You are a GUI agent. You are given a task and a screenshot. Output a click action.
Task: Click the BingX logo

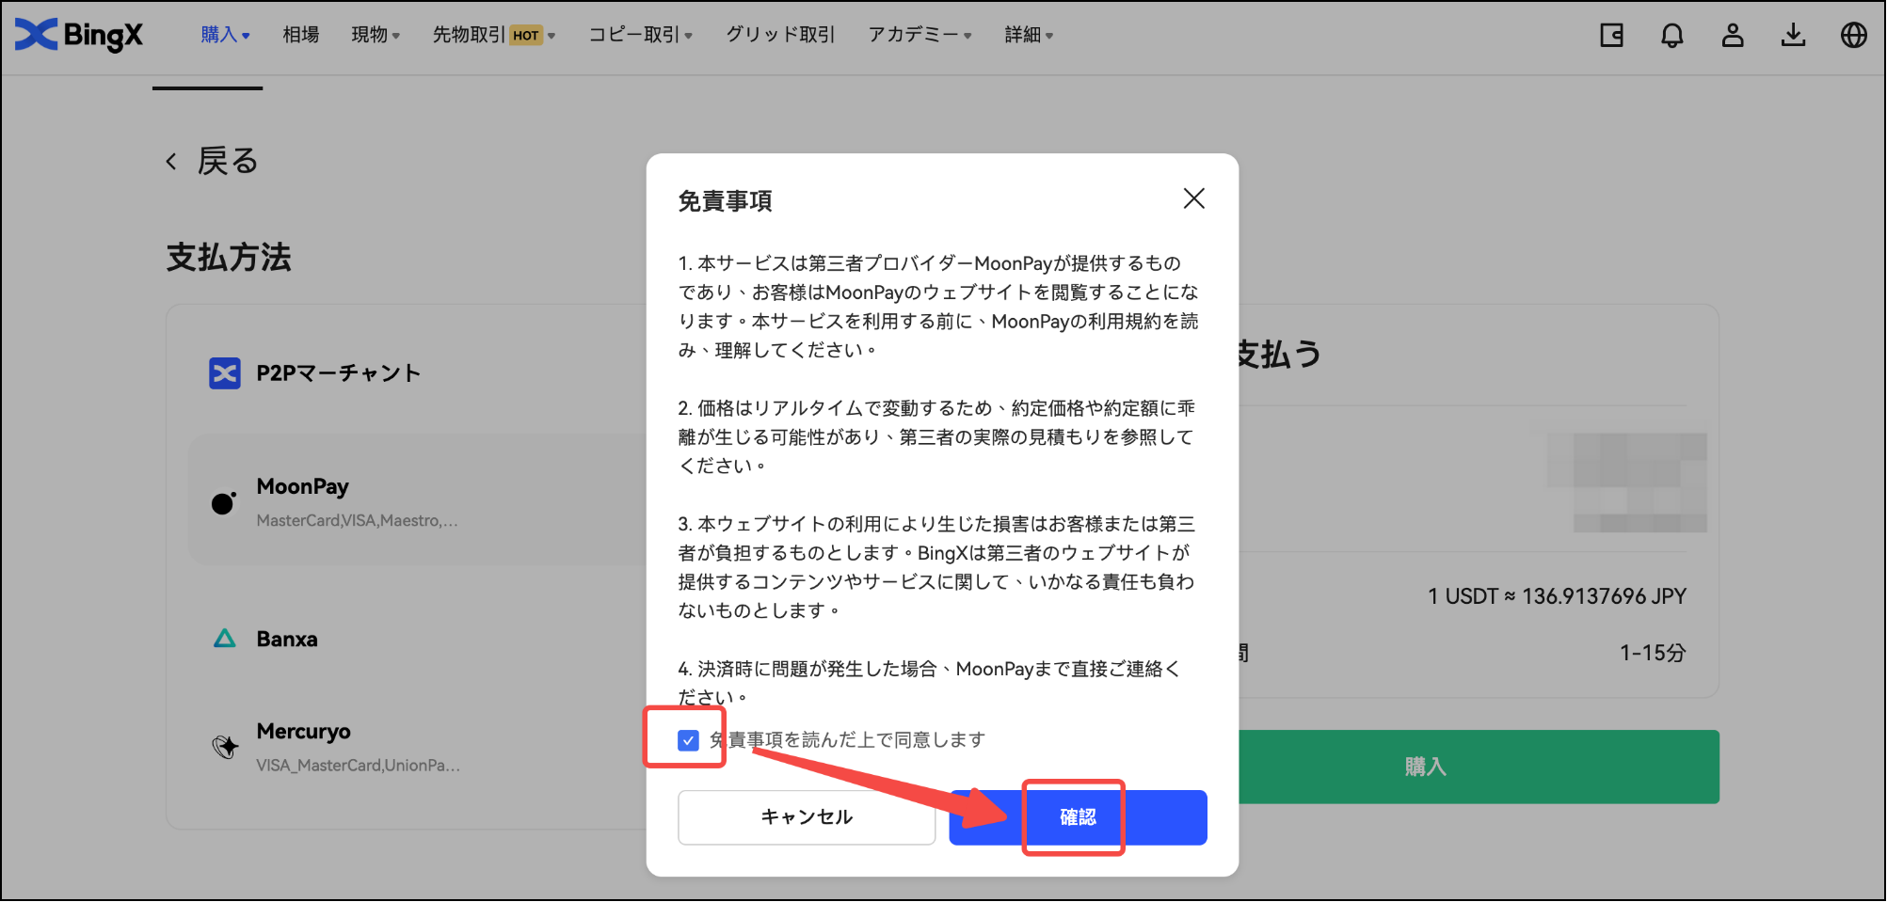click(x=79, y=35)
